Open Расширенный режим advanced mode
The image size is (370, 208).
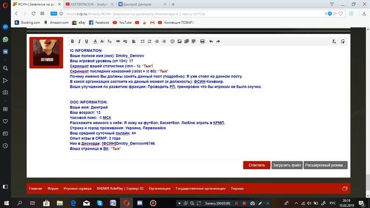[325, 165]
